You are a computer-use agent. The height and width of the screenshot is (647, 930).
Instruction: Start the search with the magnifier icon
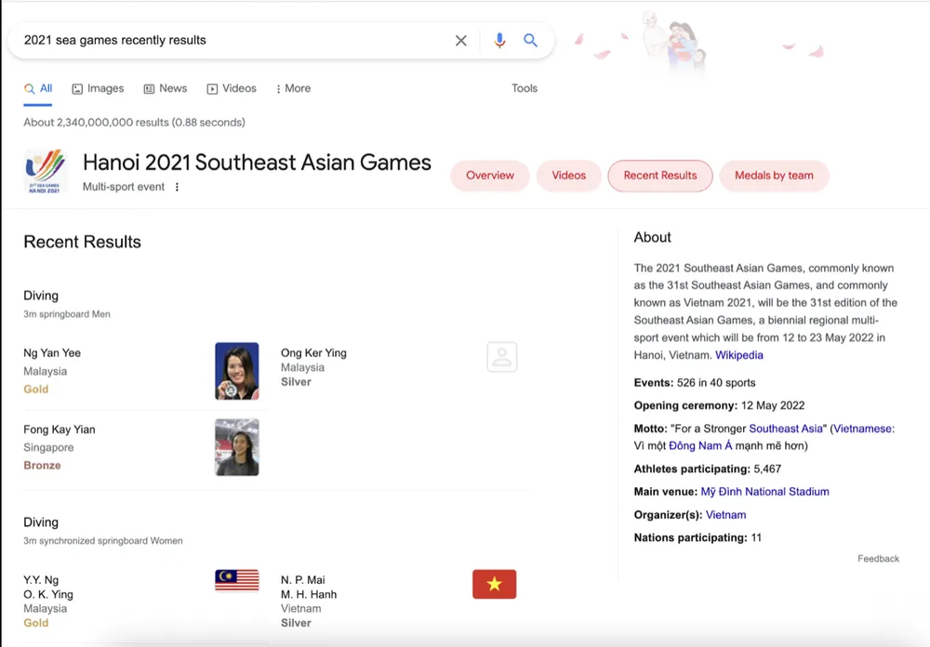[531, 41]
